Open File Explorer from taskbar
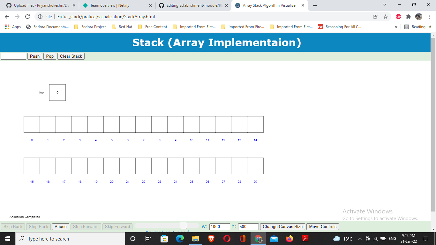The width and height of the screenshot is (436, 245). pyautogui.click(x=196, y=239)
